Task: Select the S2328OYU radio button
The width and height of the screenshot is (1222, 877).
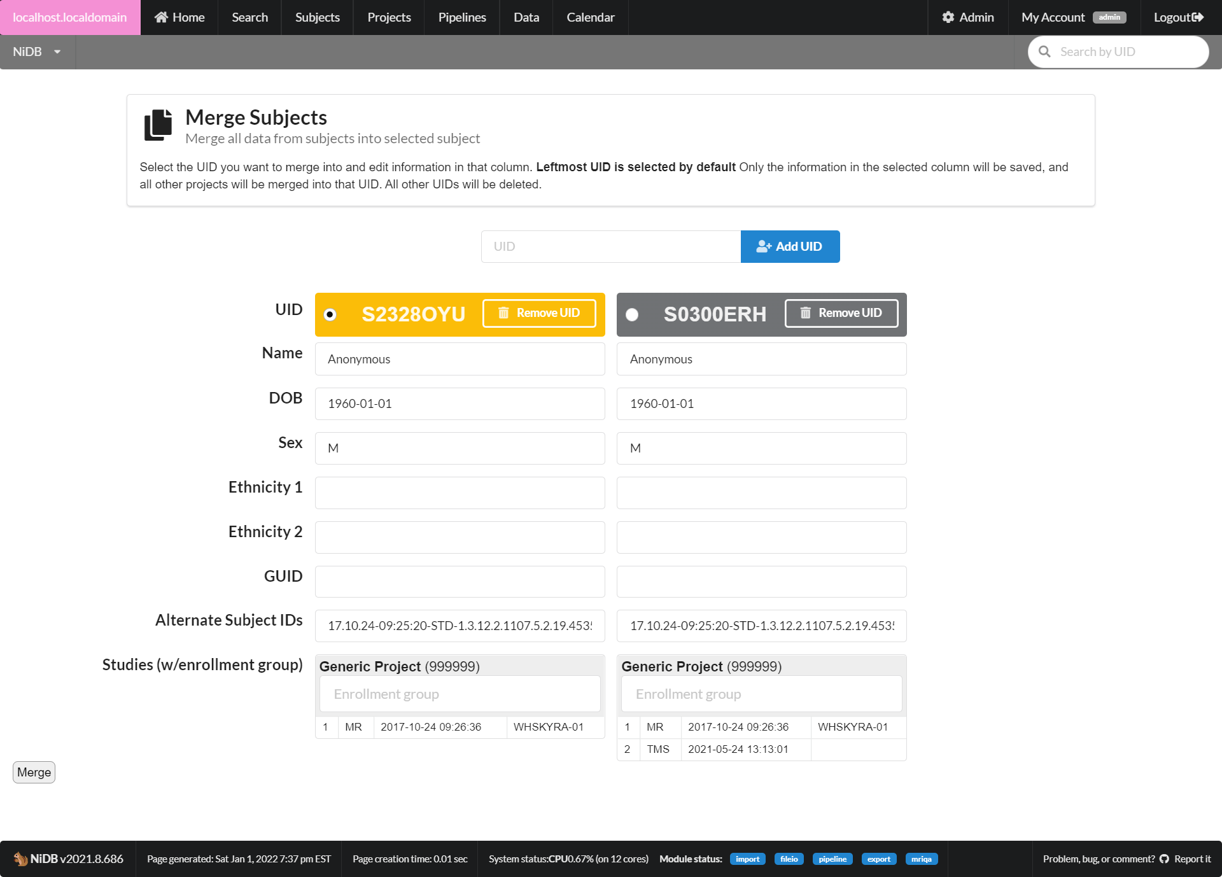Action: 330,314
